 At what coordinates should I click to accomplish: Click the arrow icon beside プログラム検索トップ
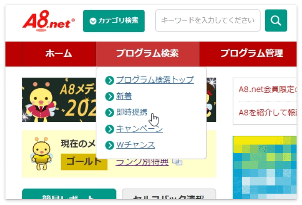tap(110, 80)
